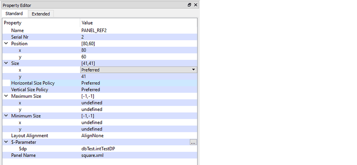Image resolution: width=357 pixels, height=165 pixels.
Task: Float the Property Editor panel
Action: tap(190, 5)
